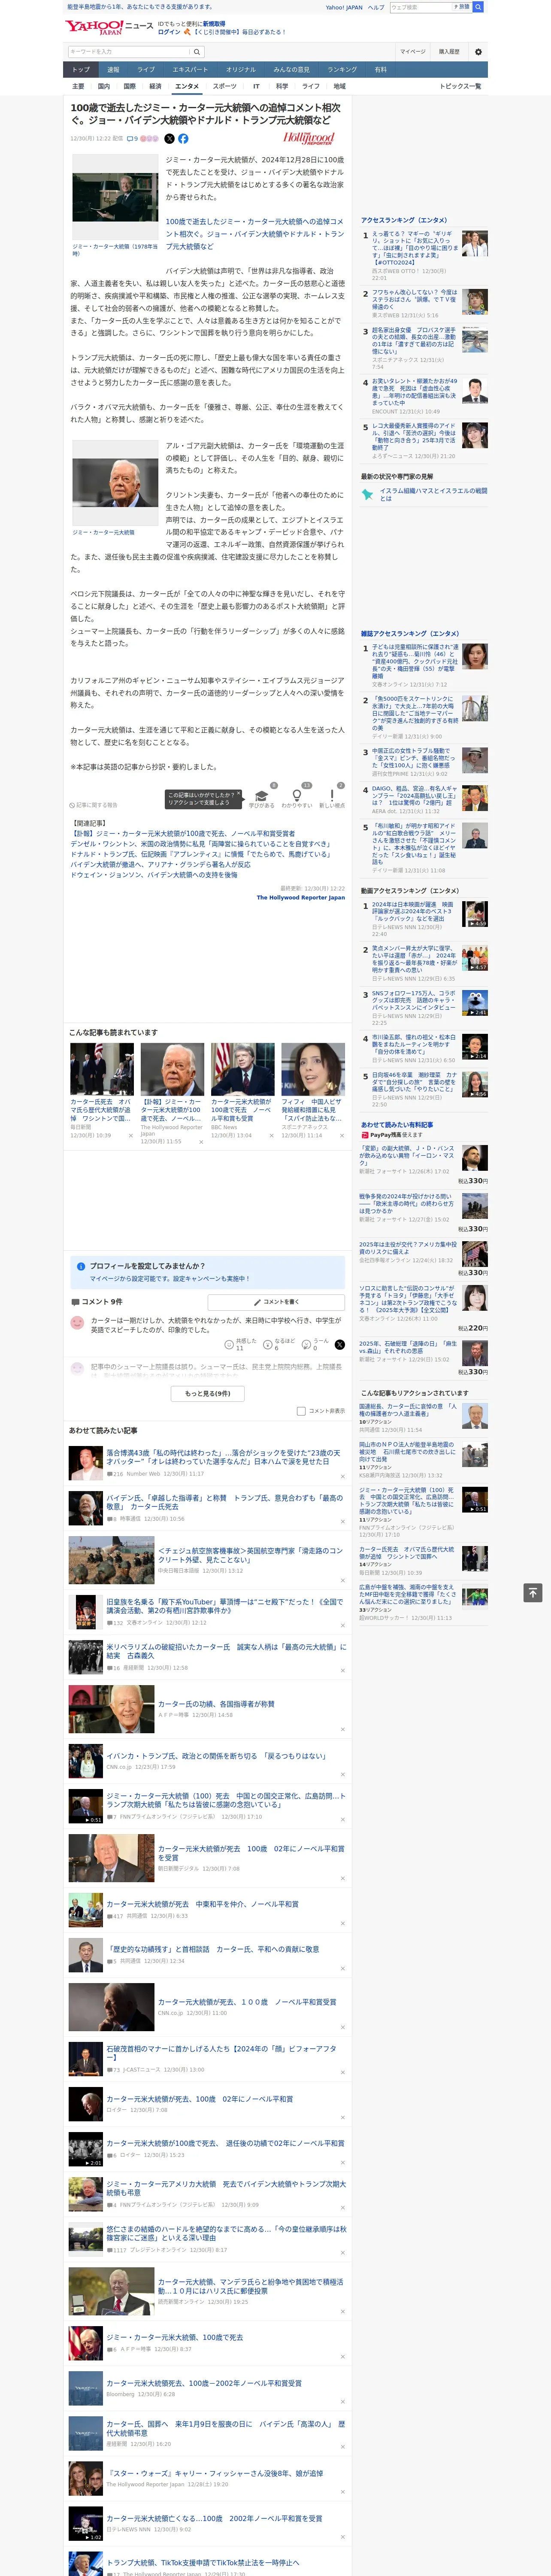Click the Yahoo! JAPAN ニュース logo

coord(110,27)
